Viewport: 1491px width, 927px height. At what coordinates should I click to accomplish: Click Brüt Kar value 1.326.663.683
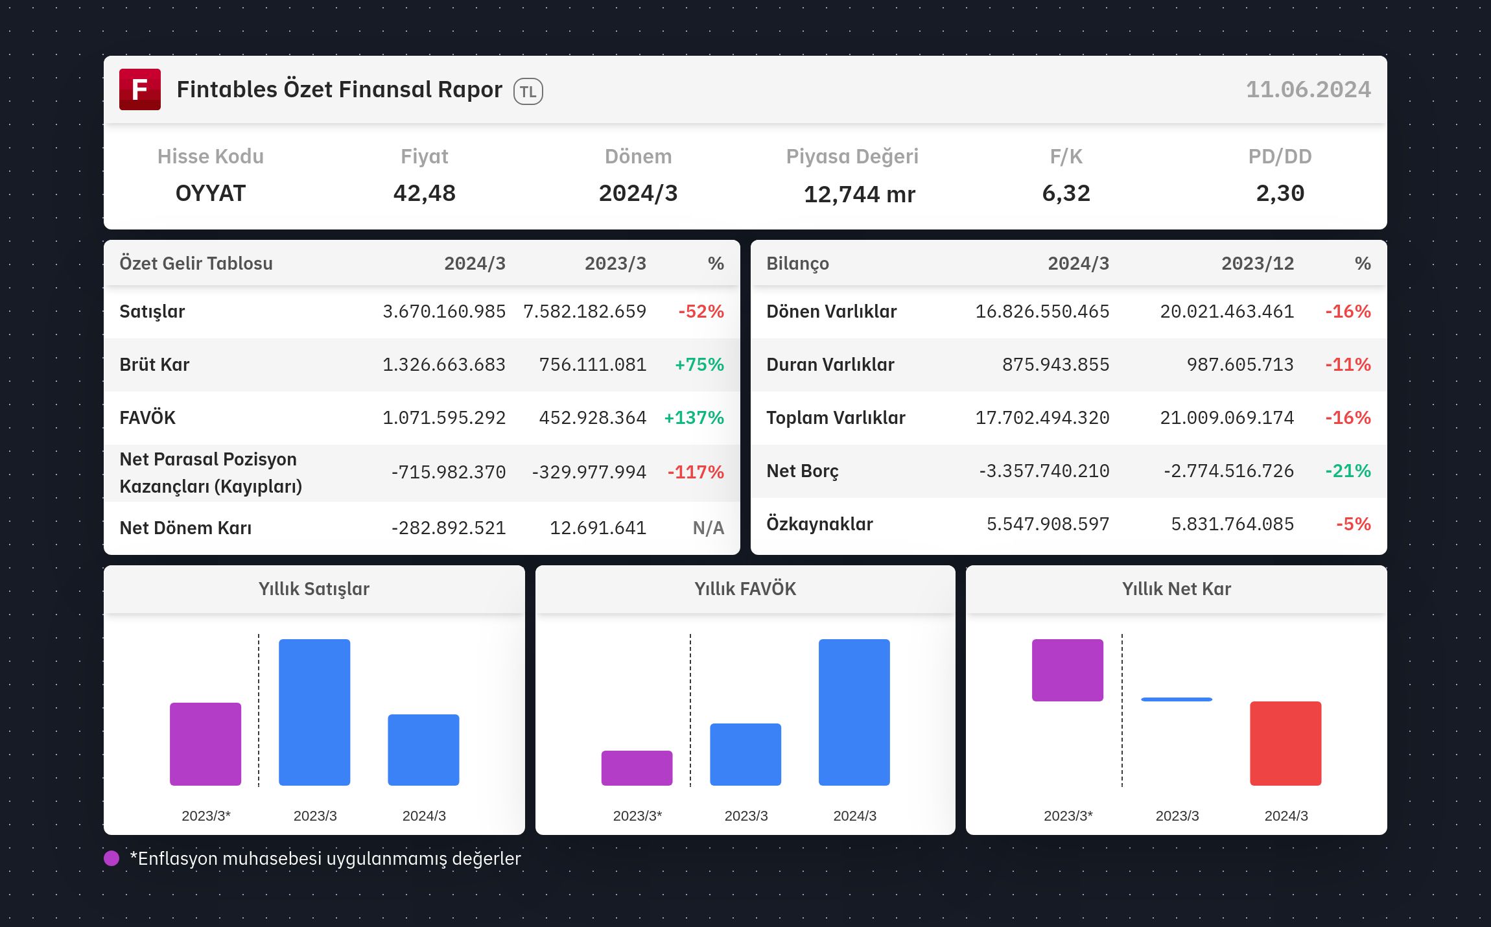click(x=444, y=364)
